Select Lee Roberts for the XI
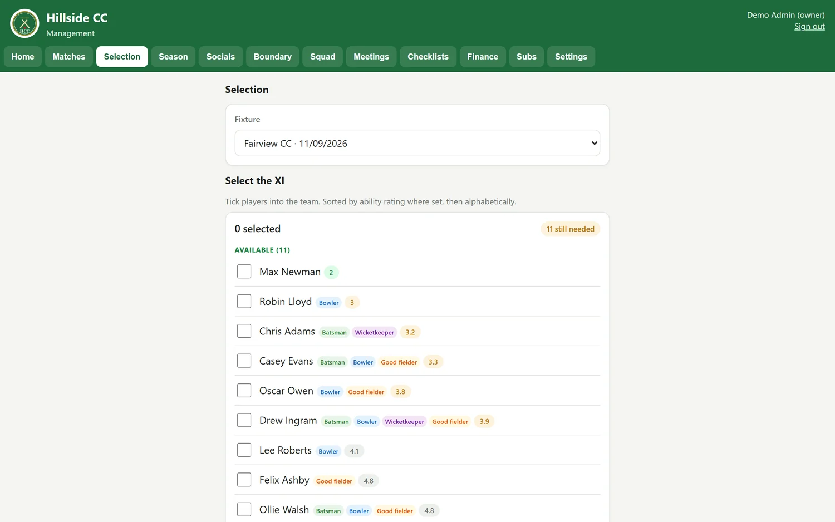 244,450
